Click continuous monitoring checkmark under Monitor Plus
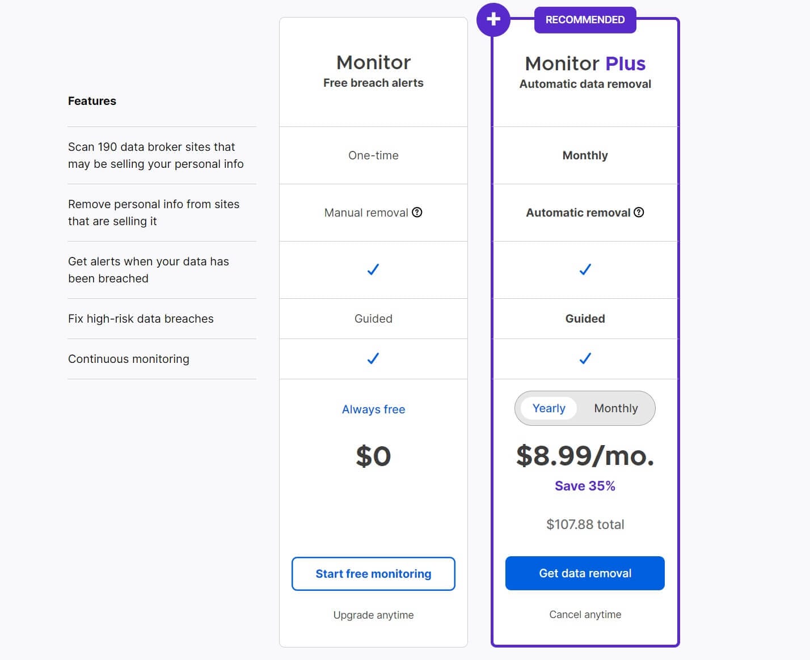This screenshot has width=810, height=660. coord(585,358)
